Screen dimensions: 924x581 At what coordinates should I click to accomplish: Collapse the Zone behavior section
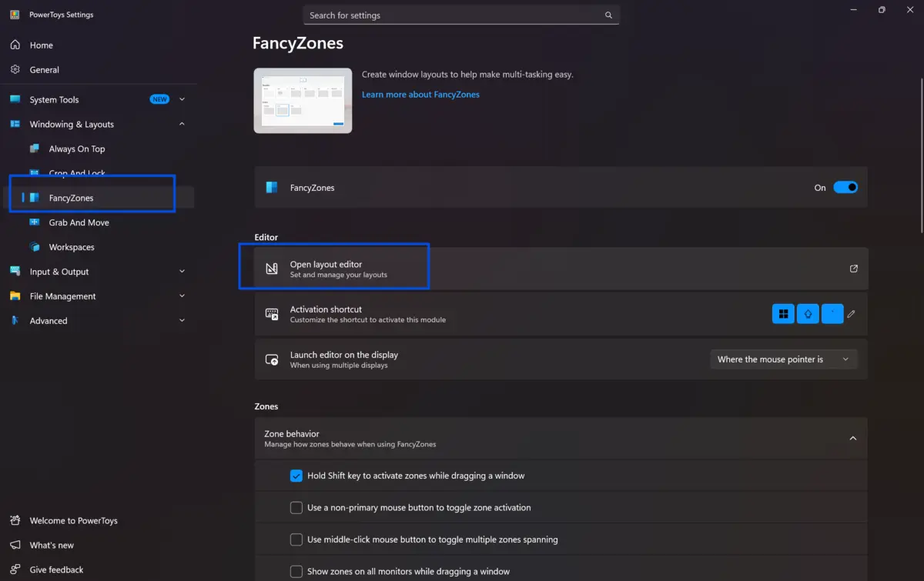(852, 439)
